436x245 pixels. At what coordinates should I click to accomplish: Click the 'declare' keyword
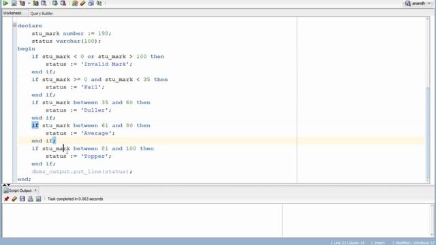(x=30, y=26)
